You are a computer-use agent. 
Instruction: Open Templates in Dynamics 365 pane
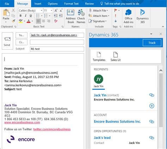(99, 56)
